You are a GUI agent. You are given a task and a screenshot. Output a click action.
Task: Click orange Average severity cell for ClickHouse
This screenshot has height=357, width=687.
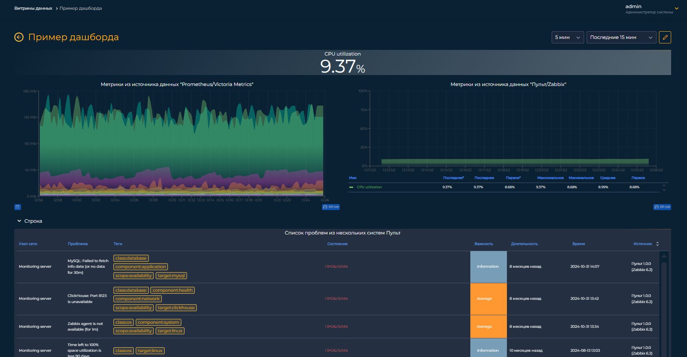488,299
